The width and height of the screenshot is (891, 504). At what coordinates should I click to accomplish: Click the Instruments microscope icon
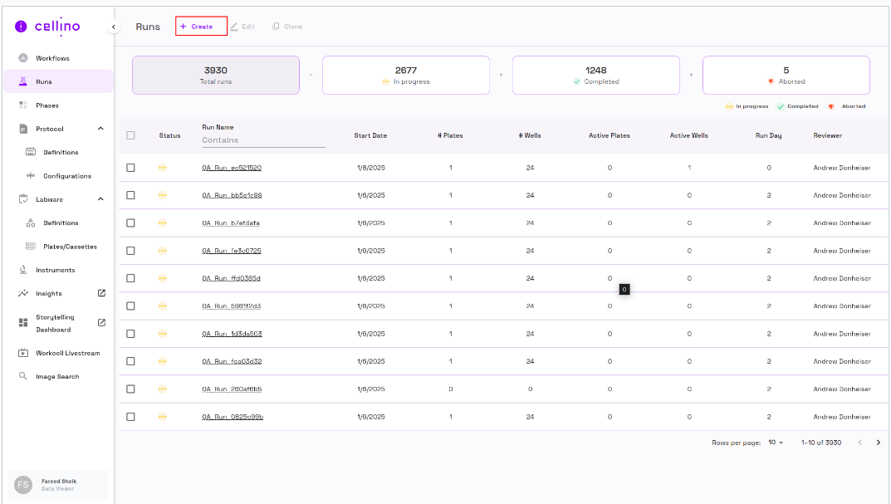[23, 270]
